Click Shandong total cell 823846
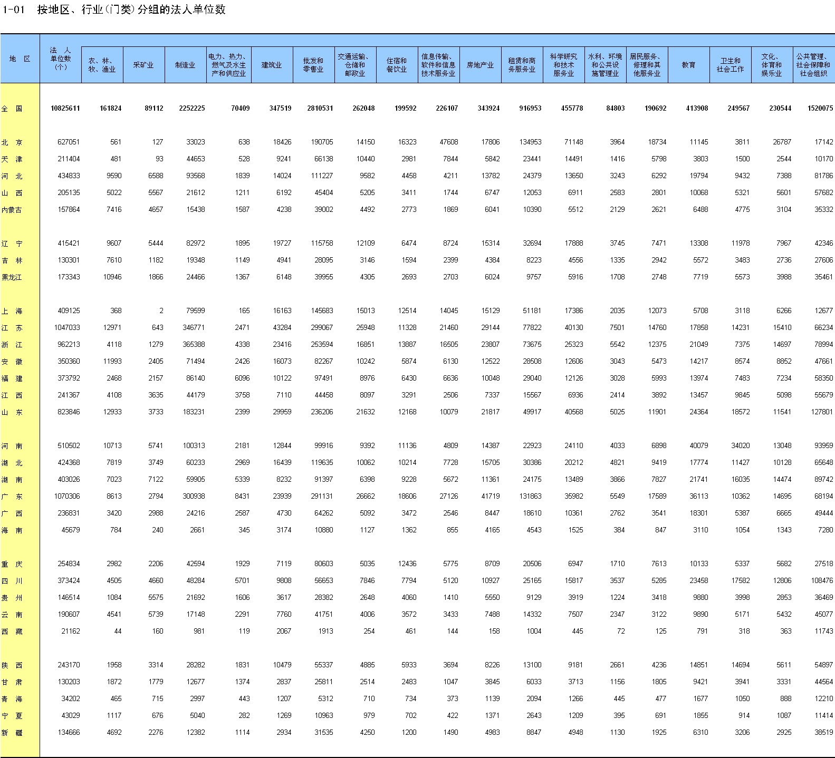835x758 pixels. 69,412
